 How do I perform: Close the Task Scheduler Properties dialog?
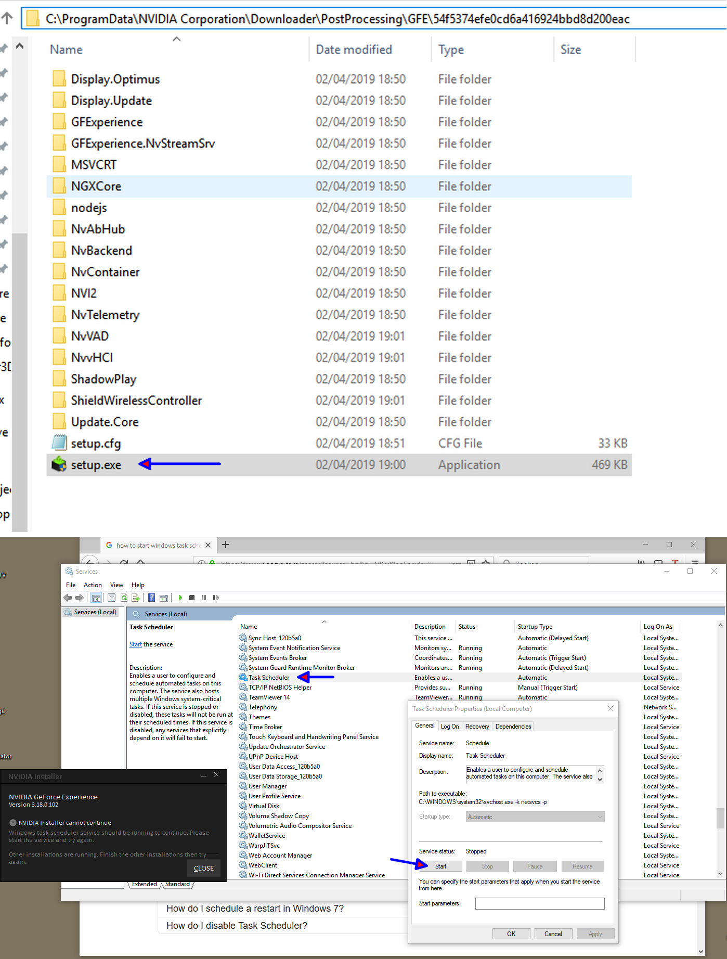point(611,708)
